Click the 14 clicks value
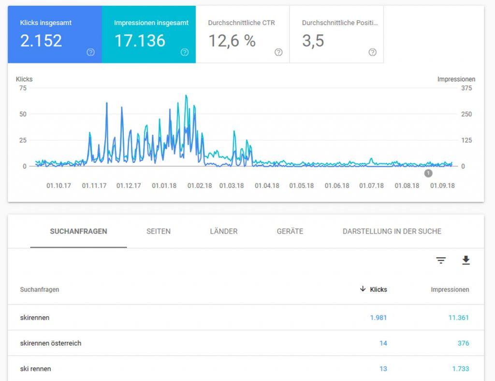 (x=383, y=343)
